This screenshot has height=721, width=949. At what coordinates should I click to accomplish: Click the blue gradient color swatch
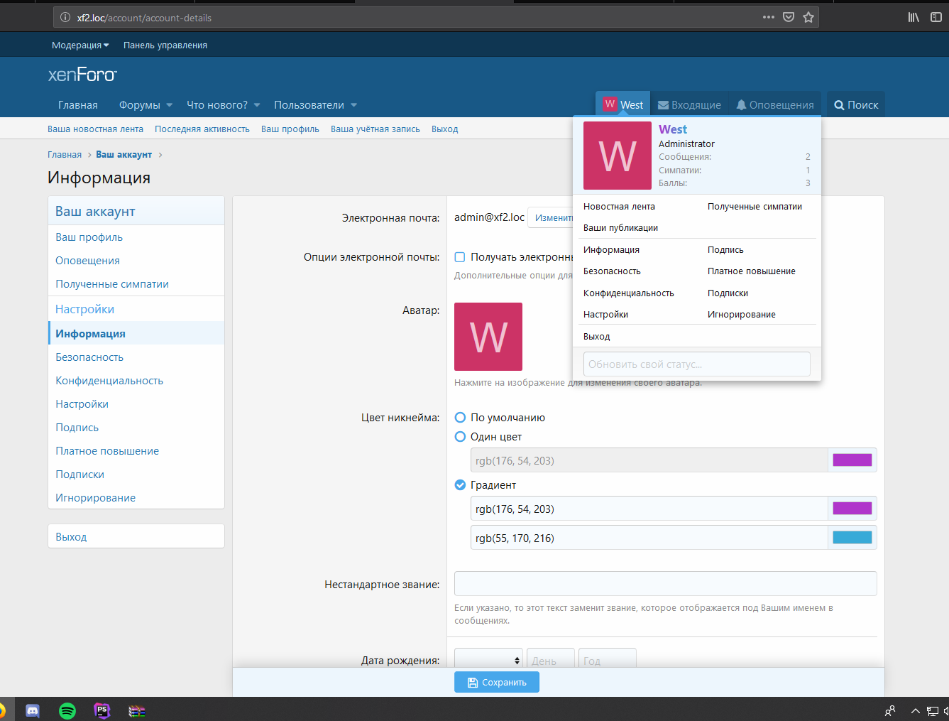pos(852,538)
